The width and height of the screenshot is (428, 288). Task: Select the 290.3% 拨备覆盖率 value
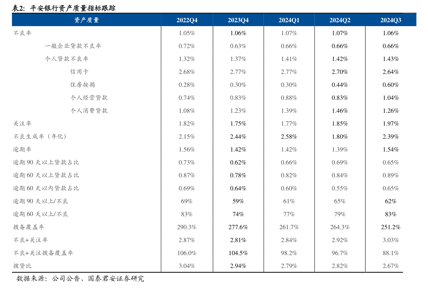pyautogui.click(x=187, y=227)
